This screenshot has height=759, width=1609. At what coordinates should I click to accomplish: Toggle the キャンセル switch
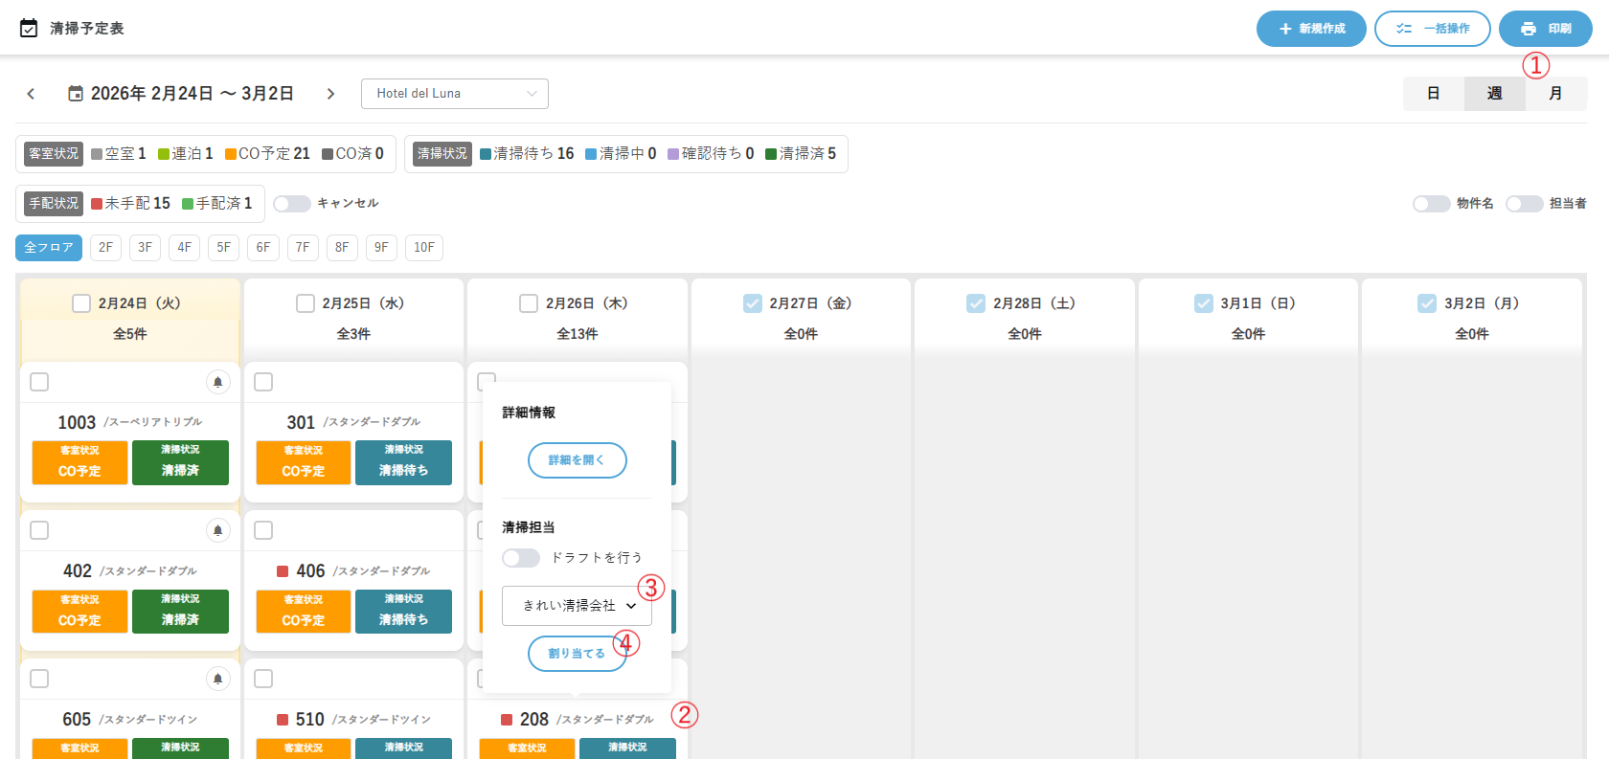point(291,204)
